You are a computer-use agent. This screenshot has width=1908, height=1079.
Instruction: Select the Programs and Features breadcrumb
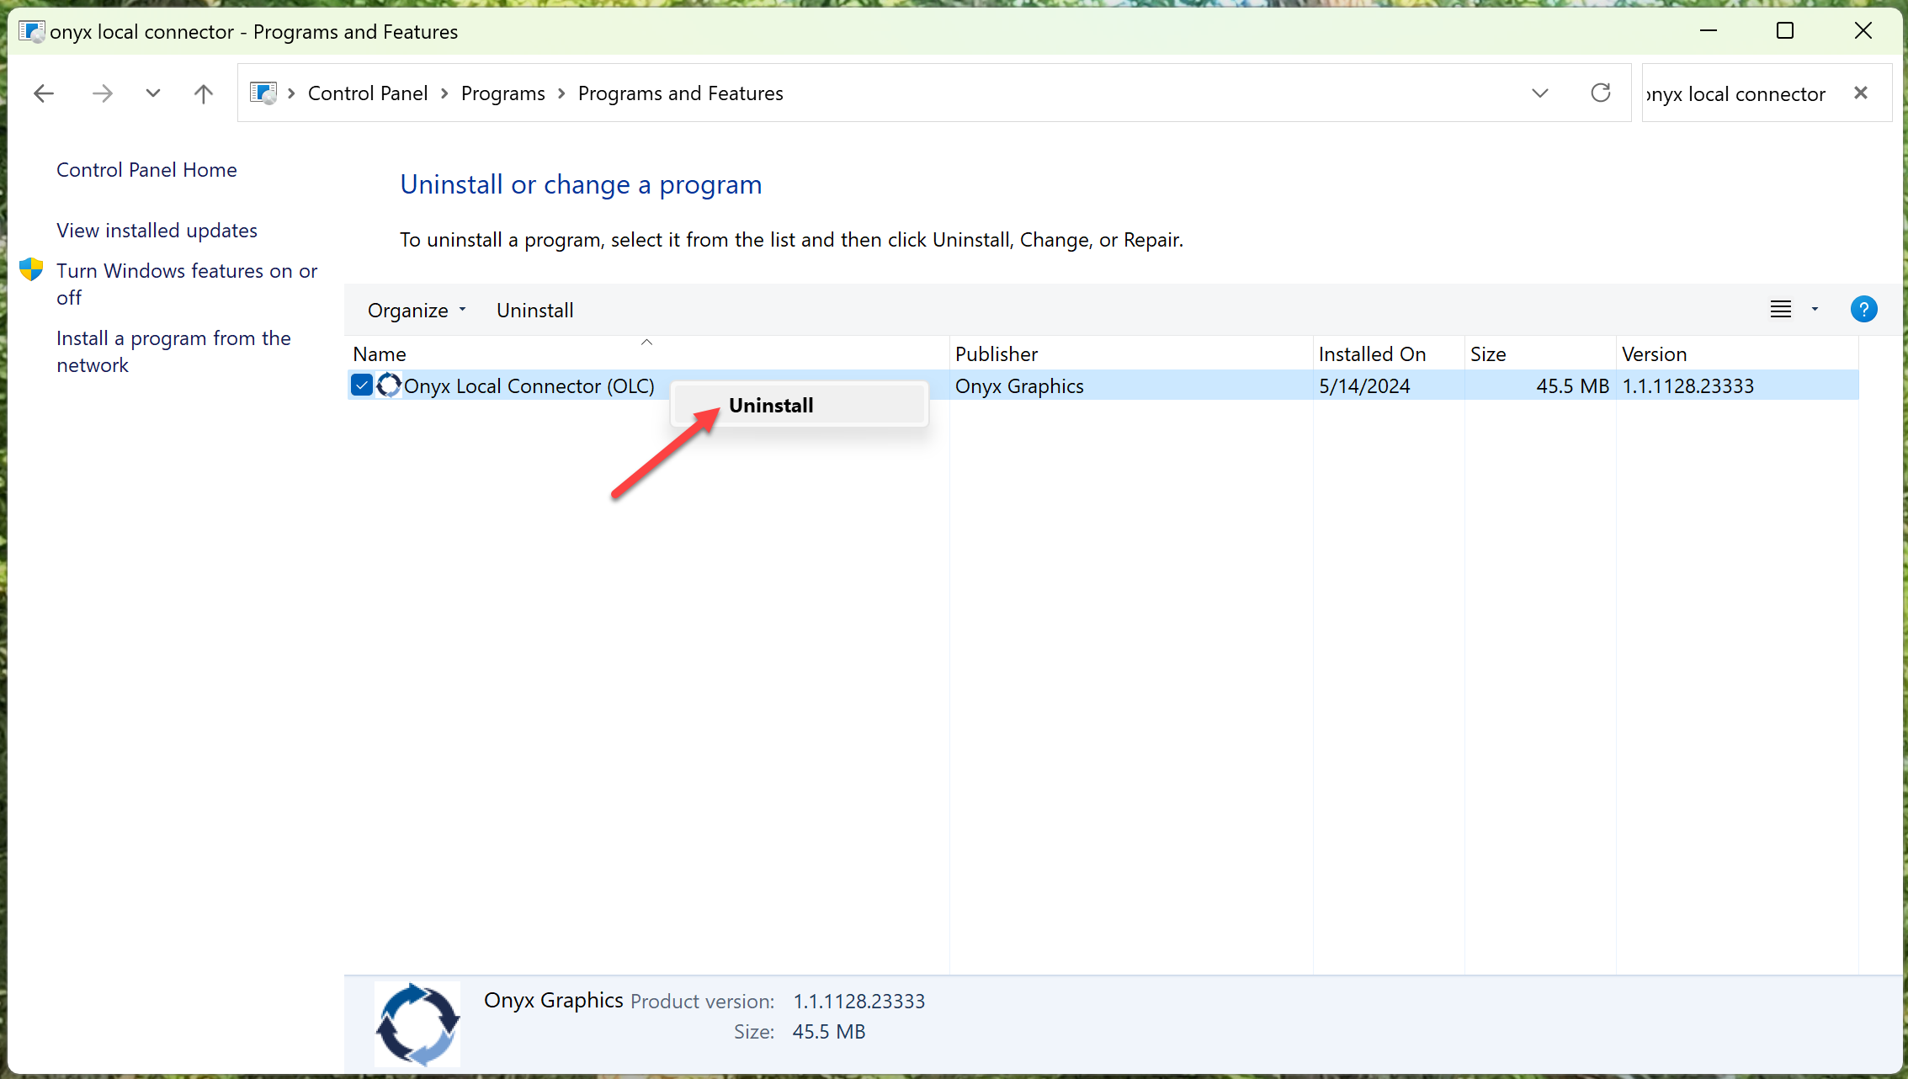[x=680, y=93]
